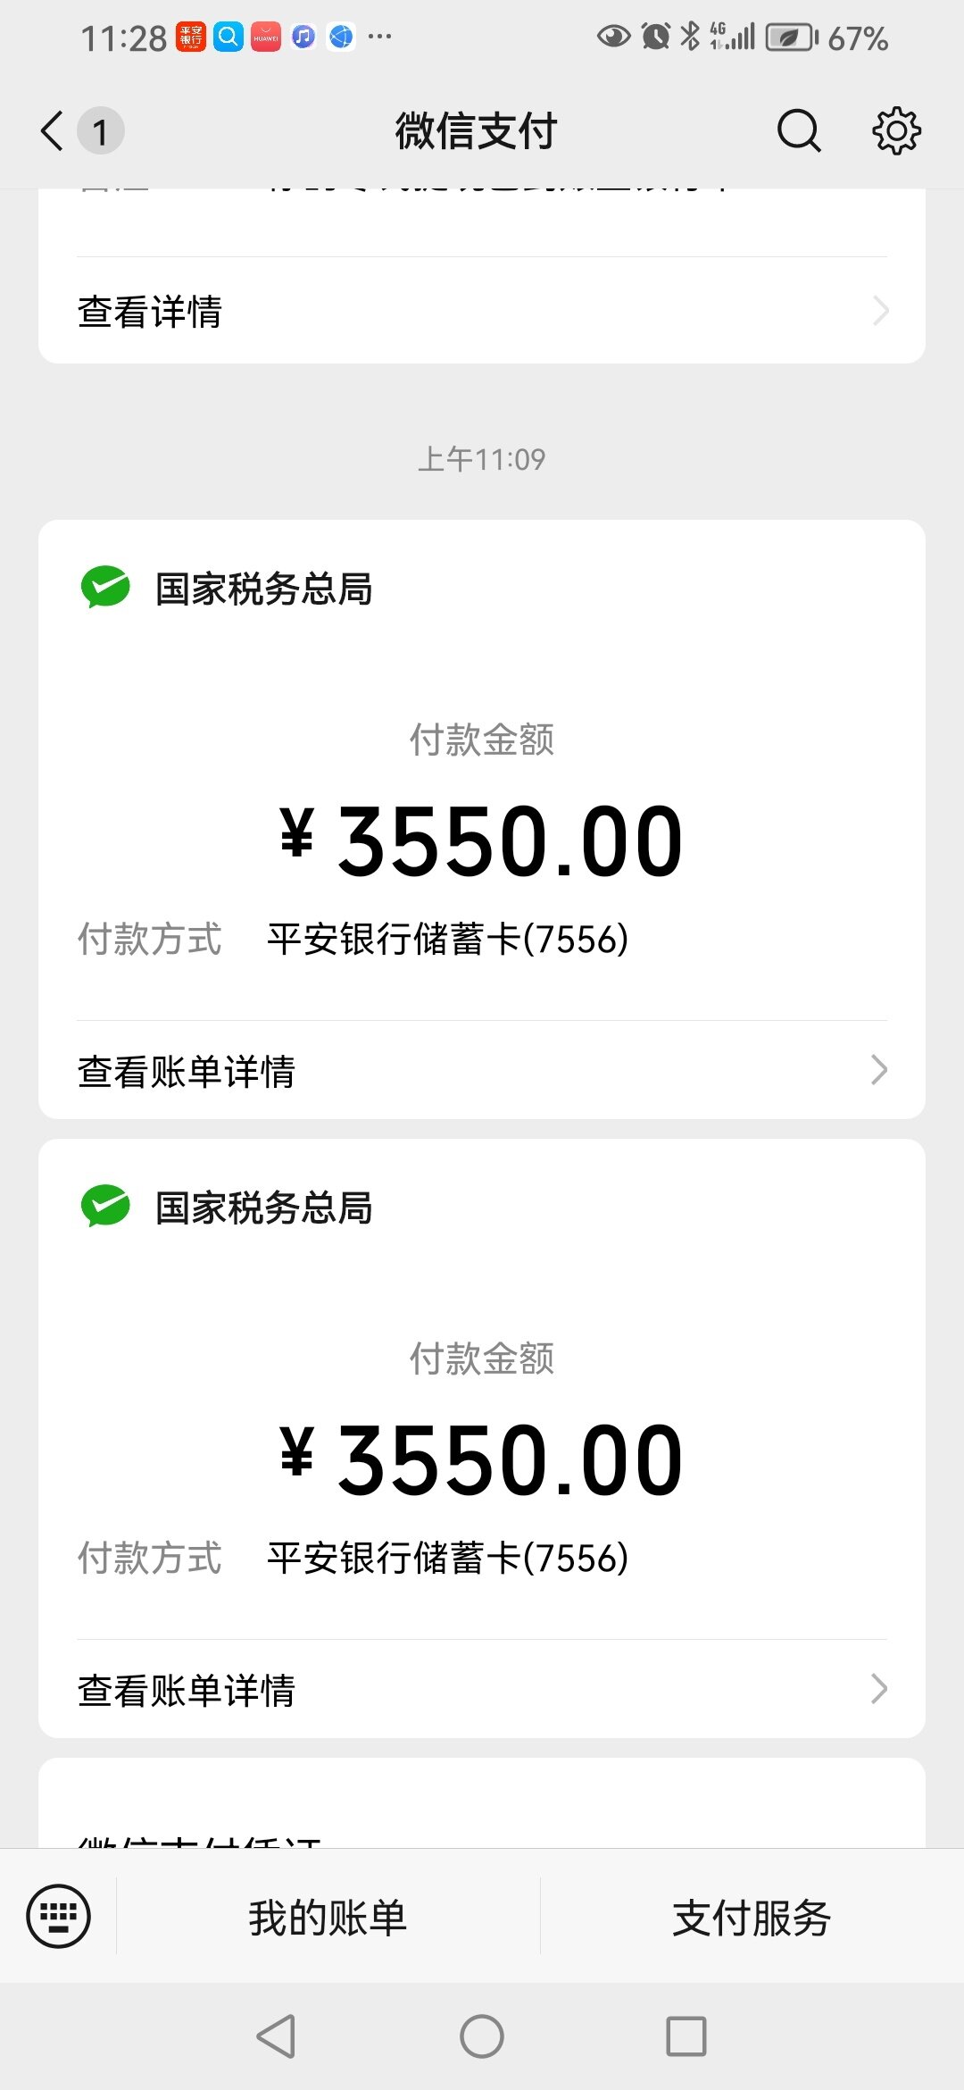Tap the first ¥3550.00 payment amount
Image resolution: width=964 pixels, height=2090 pixels.
482,840
